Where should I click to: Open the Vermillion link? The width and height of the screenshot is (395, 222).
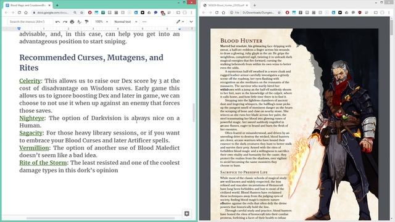click(34, 148)
